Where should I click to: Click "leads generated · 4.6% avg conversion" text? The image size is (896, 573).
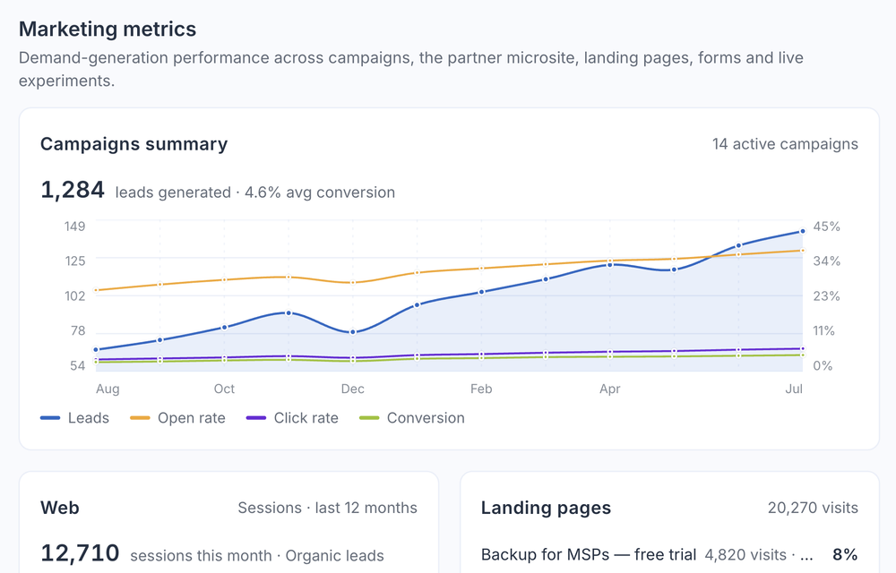pos(254,192)
